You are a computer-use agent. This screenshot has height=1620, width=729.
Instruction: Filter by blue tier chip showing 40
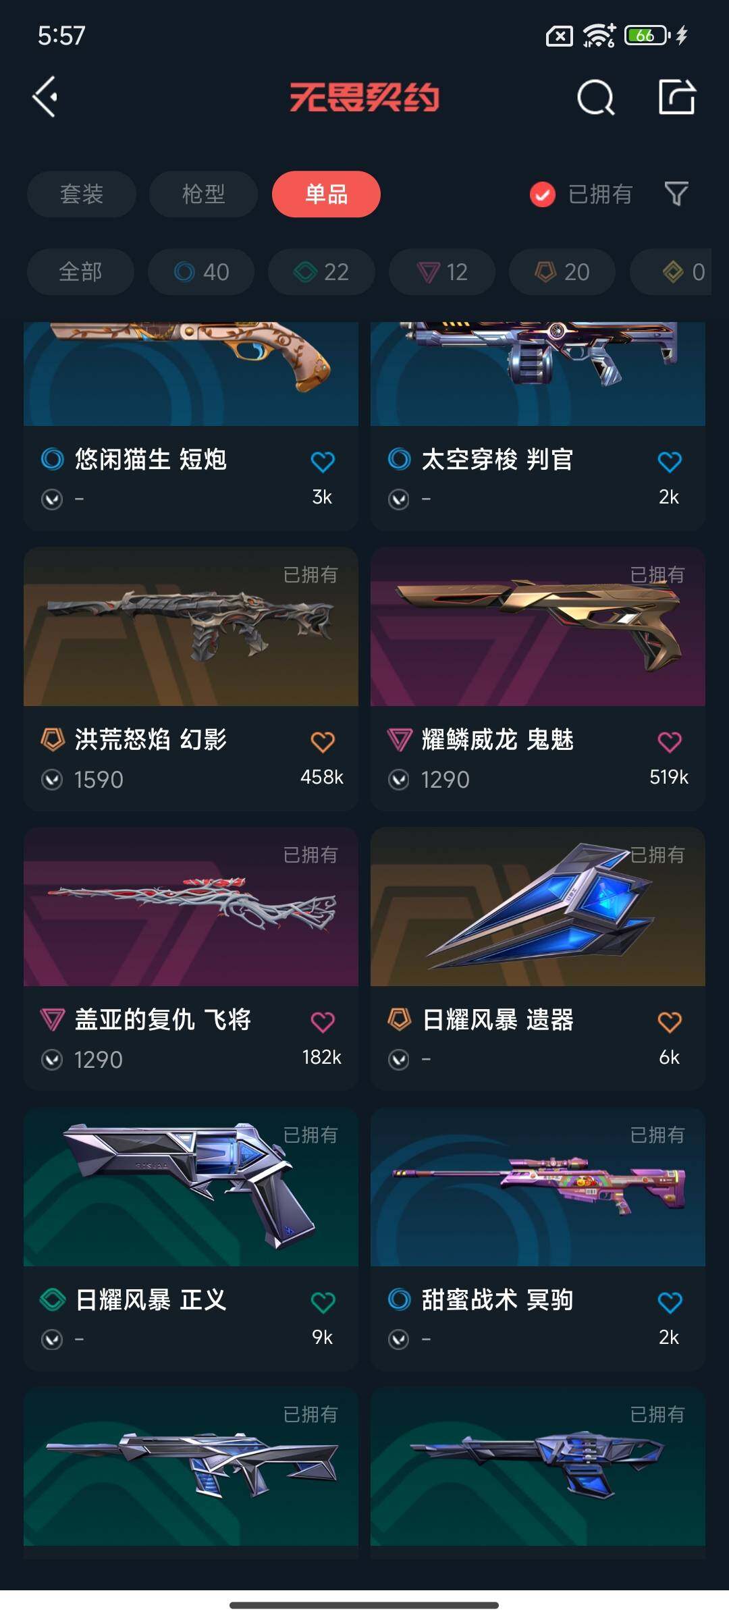(201, 272)
